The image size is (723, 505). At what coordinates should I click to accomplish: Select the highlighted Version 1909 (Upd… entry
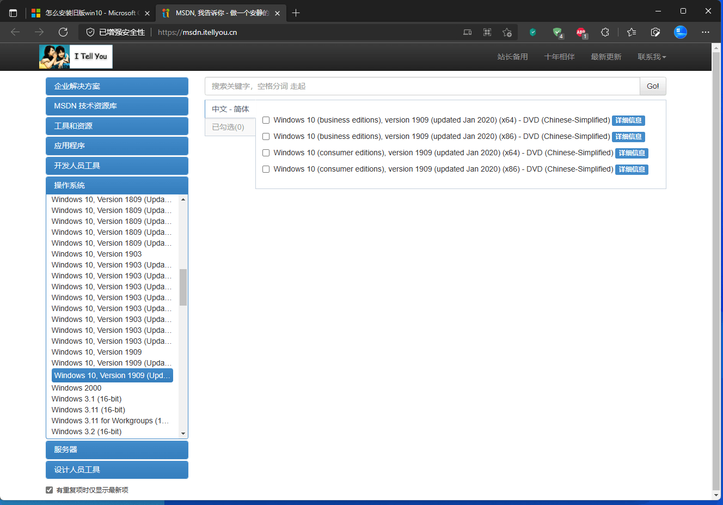click(112, 375)
